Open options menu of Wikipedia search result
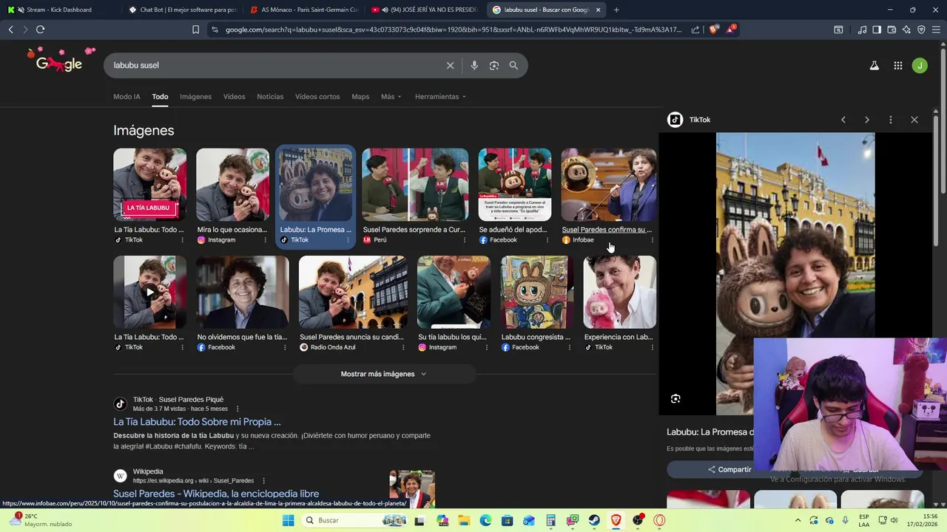 pyautogui.click(x=263, y=480)
